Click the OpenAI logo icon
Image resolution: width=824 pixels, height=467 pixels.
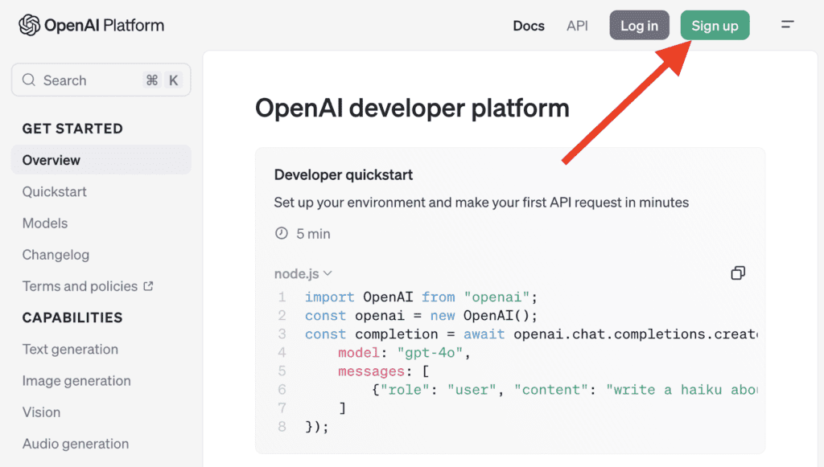[x=30, y=25]
